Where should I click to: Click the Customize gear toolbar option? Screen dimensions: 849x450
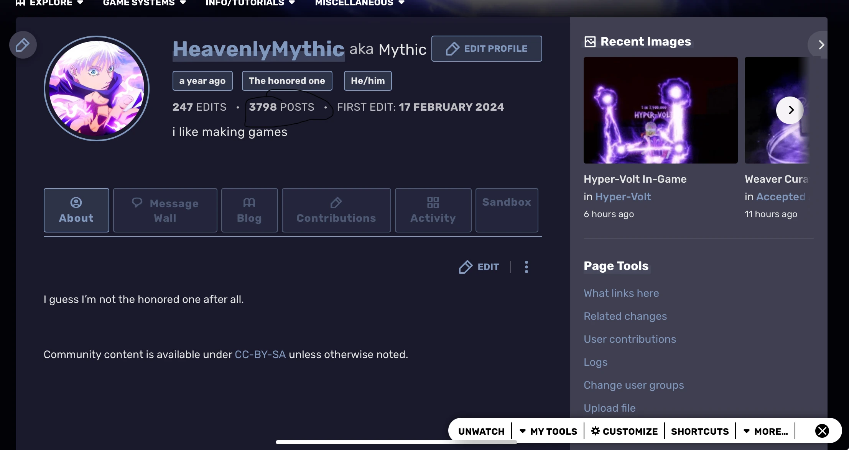click(624, 431)
